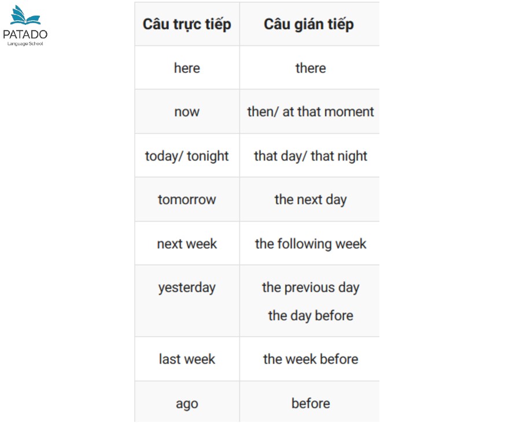Screen dimensions: 513x423
Task: Select the "now" cell
Action: [187, 112]
